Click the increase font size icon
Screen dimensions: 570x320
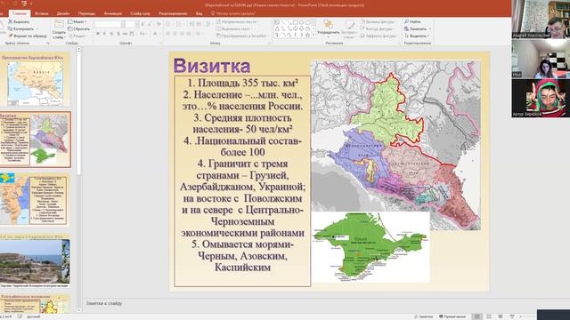coord(142,24)
